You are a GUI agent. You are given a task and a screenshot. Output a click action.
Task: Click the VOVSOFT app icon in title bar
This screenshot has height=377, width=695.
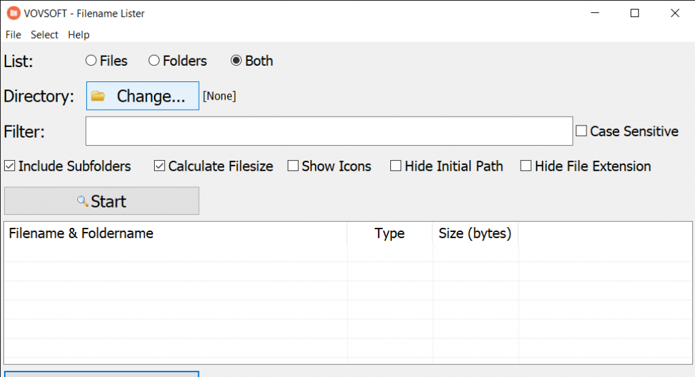14,14
